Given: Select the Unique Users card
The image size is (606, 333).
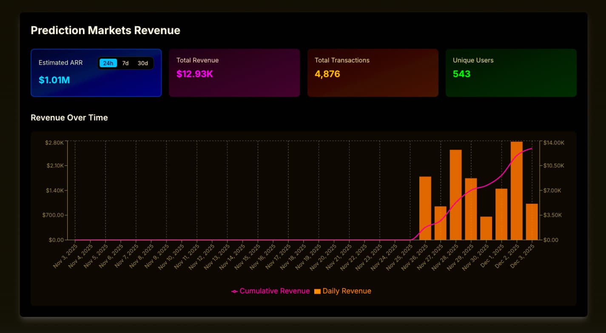Looking at the screenshot, I should pyautogui.click(x=511, y=73).
